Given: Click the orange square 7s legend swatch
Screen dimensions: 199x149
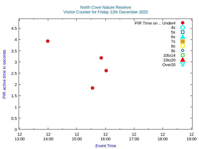Looking at the screenshot, I should 183,41.
